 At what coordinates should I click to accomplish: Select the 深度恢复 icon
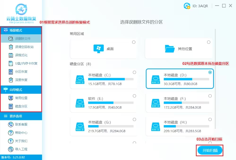(11, 80)
